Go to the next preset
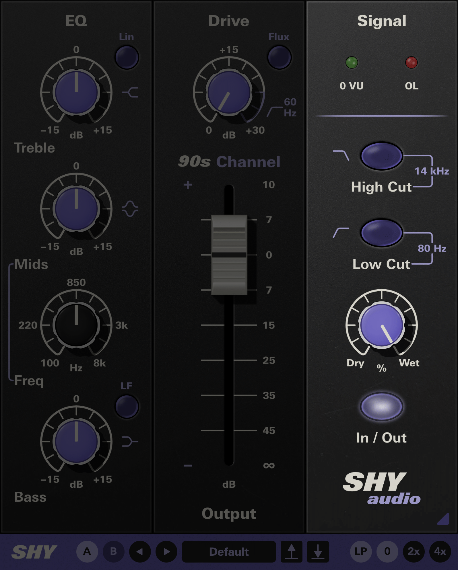458x570 pixels. click(x=166, y=551)
